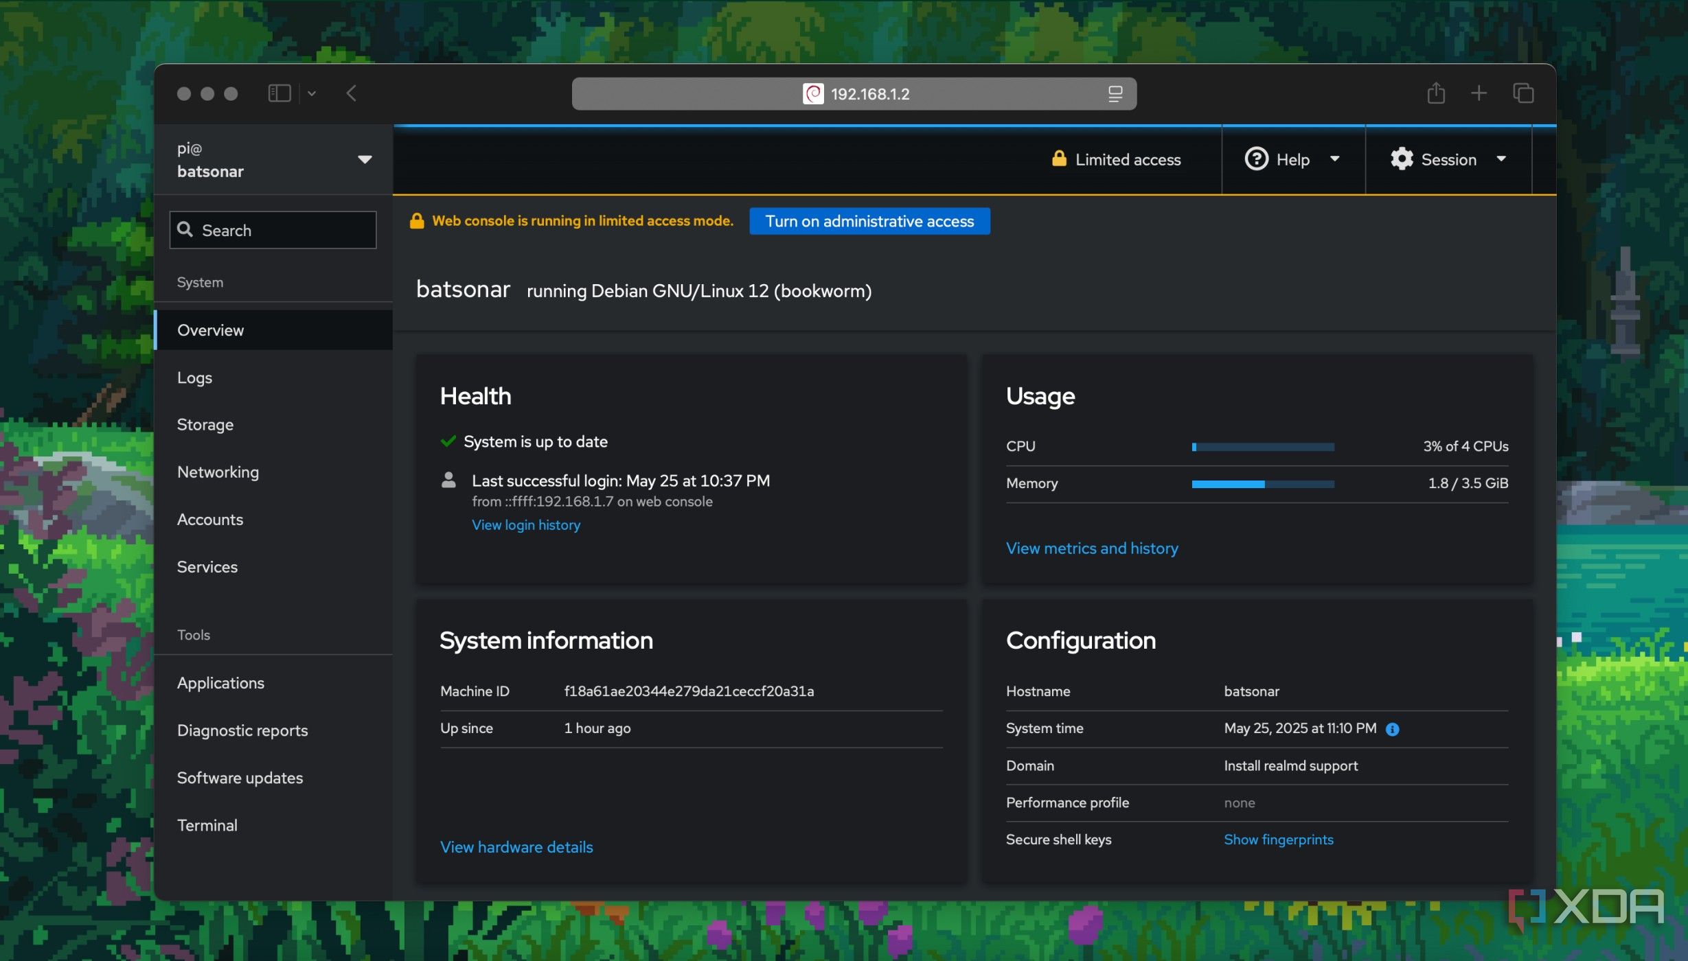The width and height of the screenshot is (1688, 961).
Task: Click the Help question mark icon
Action: coord(1256,159)
